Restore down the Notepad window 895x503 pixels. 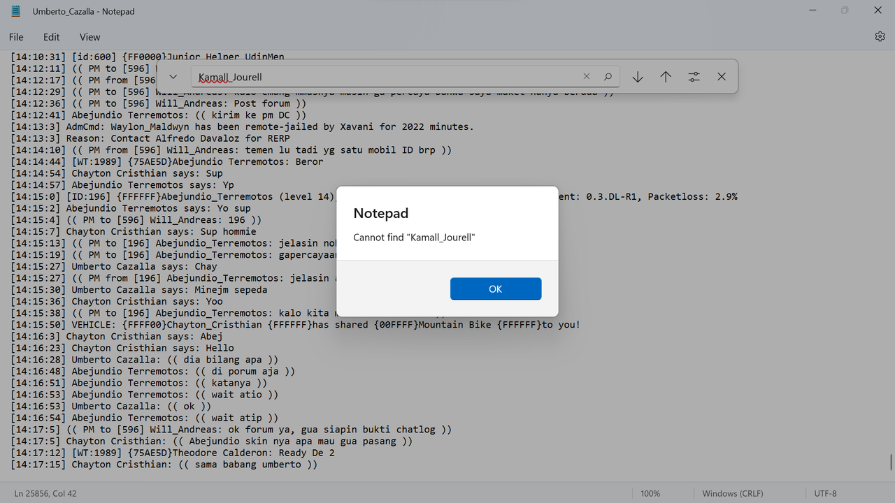(845, 10)
